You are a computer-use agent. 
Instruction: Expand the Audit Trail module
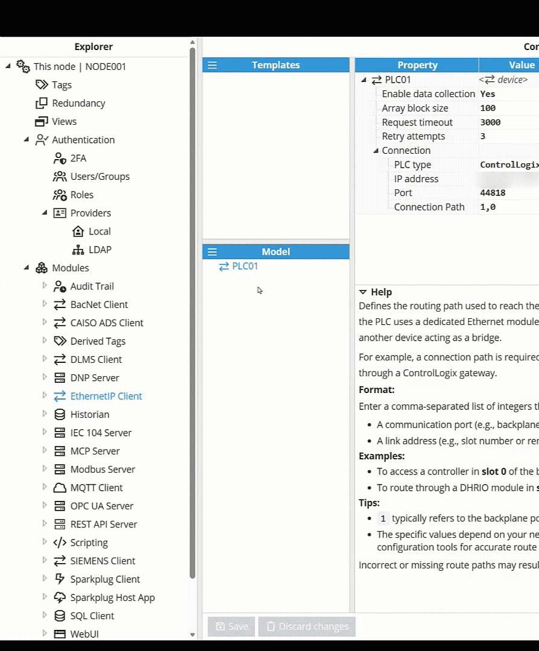pos(44,286)
